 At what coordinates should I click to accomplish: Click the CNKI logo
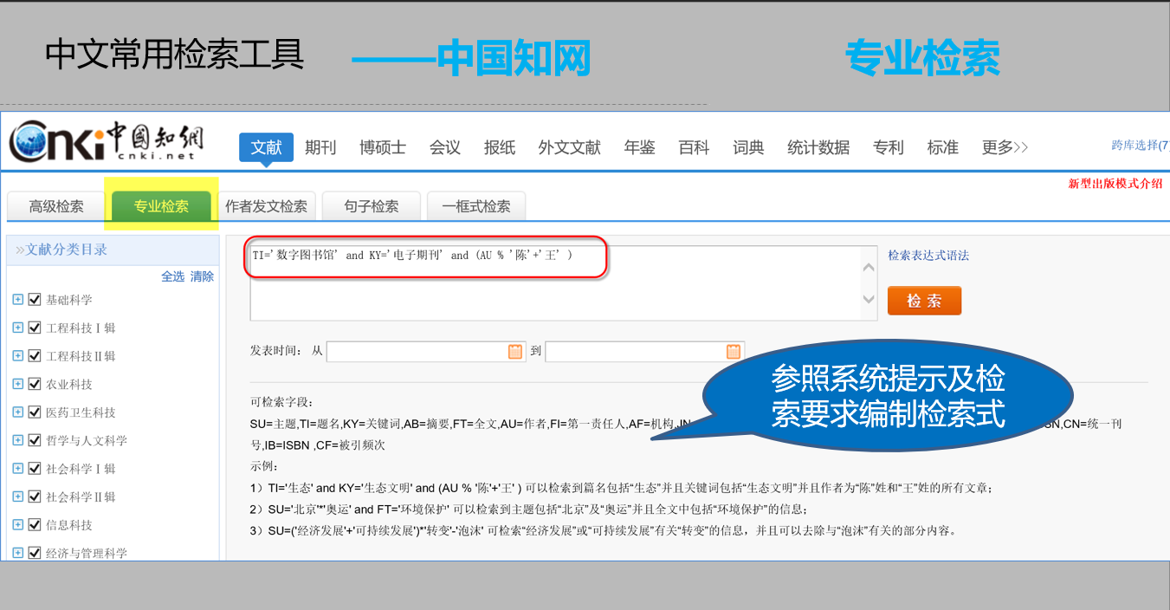tap(107, 142)
